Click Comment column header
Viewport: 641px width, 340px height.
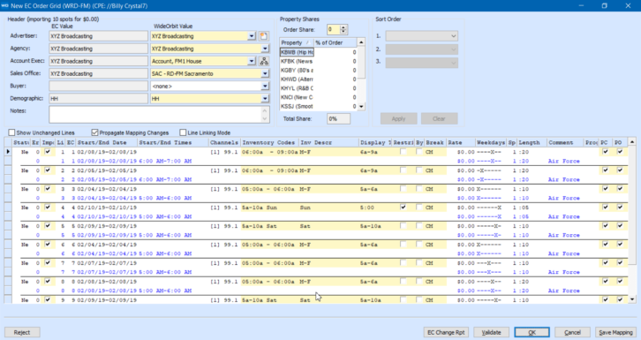(x=565, y=142)
